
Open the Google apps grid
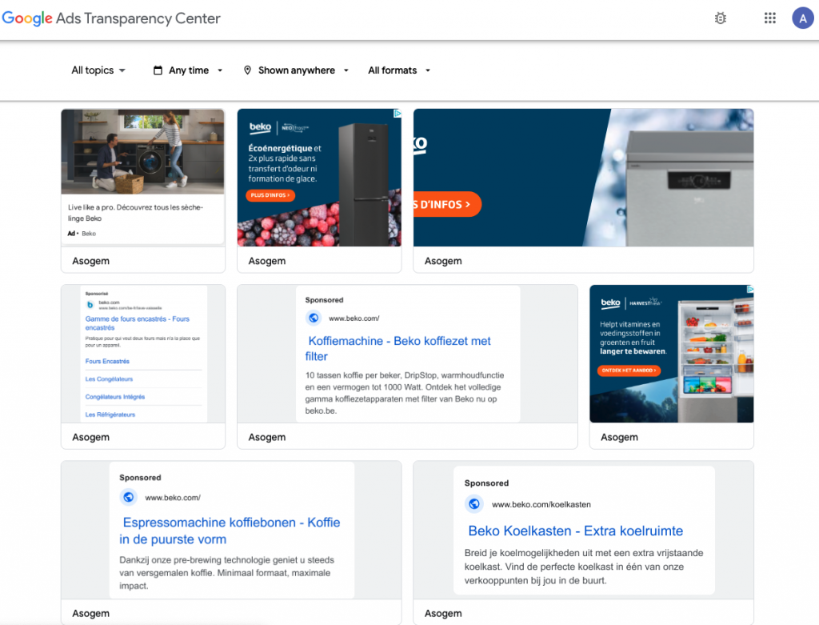769,18
